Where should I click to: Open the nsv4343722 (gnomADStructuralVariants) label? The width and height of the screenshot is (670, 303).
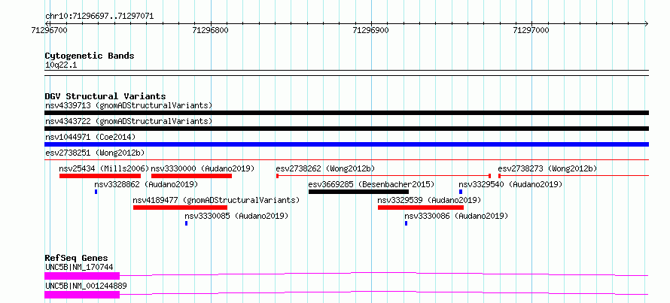129,121
